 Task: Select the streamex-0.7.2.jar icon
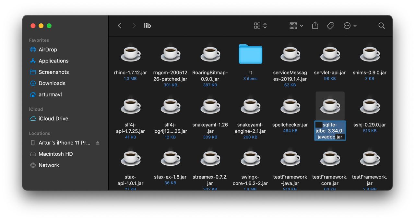(210, 158)
